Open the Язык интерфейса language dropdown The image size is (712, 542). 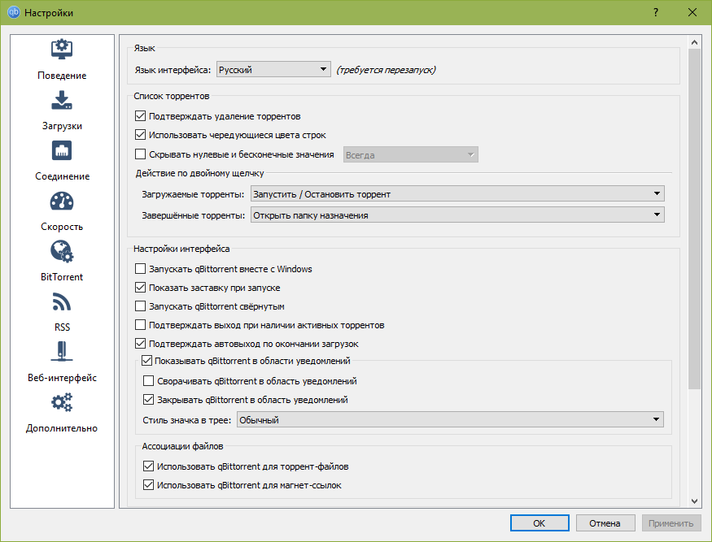pyautogui.click(x=273, y=69)
